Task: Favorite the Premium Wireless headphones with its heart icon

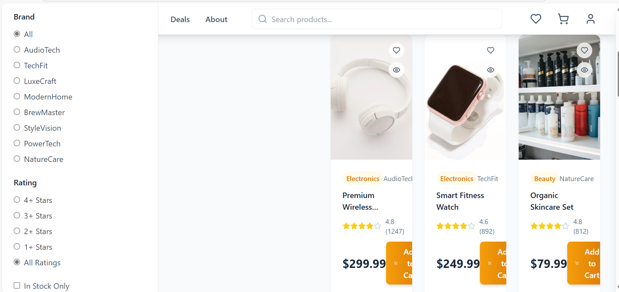Action: pyautogui.click(x=396, y=50)
